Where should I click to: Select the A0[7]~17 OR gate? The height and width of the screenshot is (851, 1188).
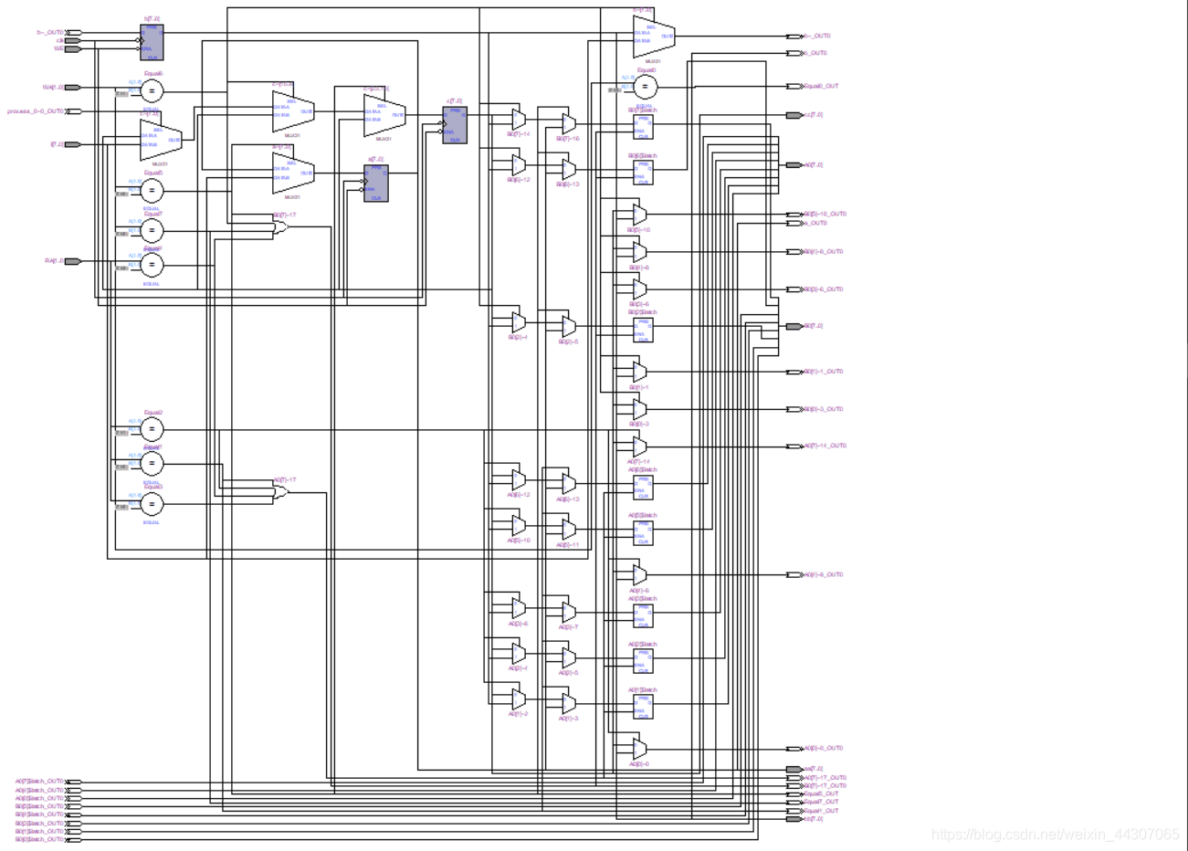[x=280, y=491]
